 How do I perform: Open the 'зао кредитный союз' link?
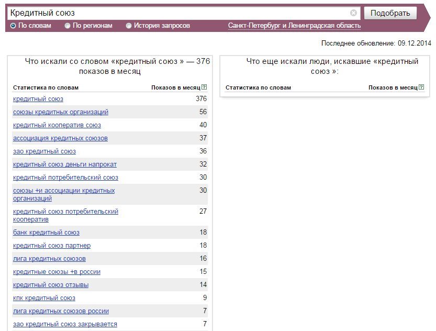click(x=44, y=151)
